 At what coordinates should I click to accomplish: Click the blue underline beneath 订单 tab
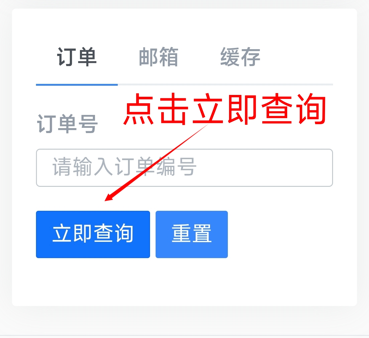(77, 84)
